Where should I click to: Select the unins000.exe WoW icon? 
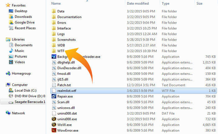click(54, 119)
